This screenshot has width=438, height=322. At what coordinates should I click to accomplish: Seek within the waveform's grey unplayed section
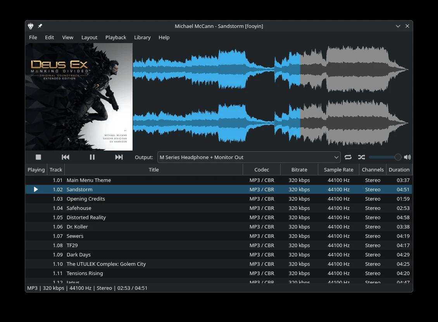pos(355,97)
